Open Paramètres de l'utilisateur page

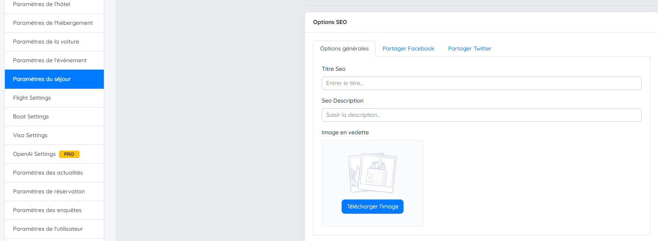click(48, 229)
